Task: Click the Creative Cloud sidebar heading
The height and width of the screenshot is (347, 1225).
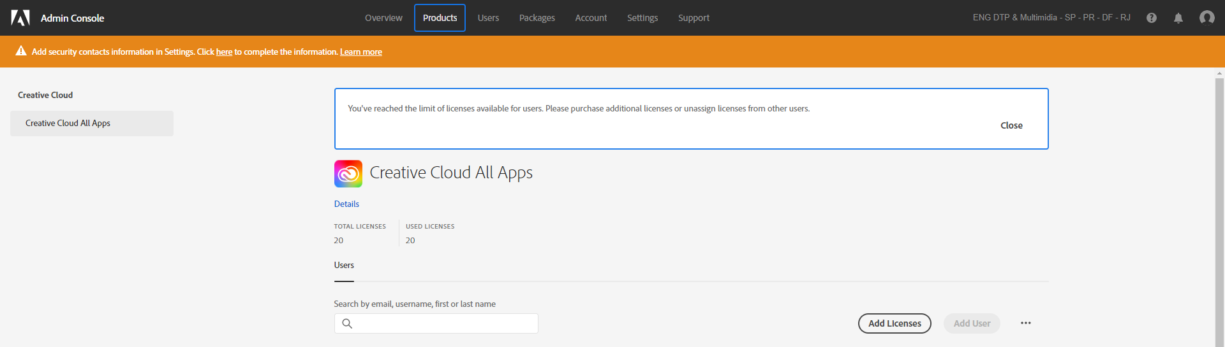Action: point(45,95)
